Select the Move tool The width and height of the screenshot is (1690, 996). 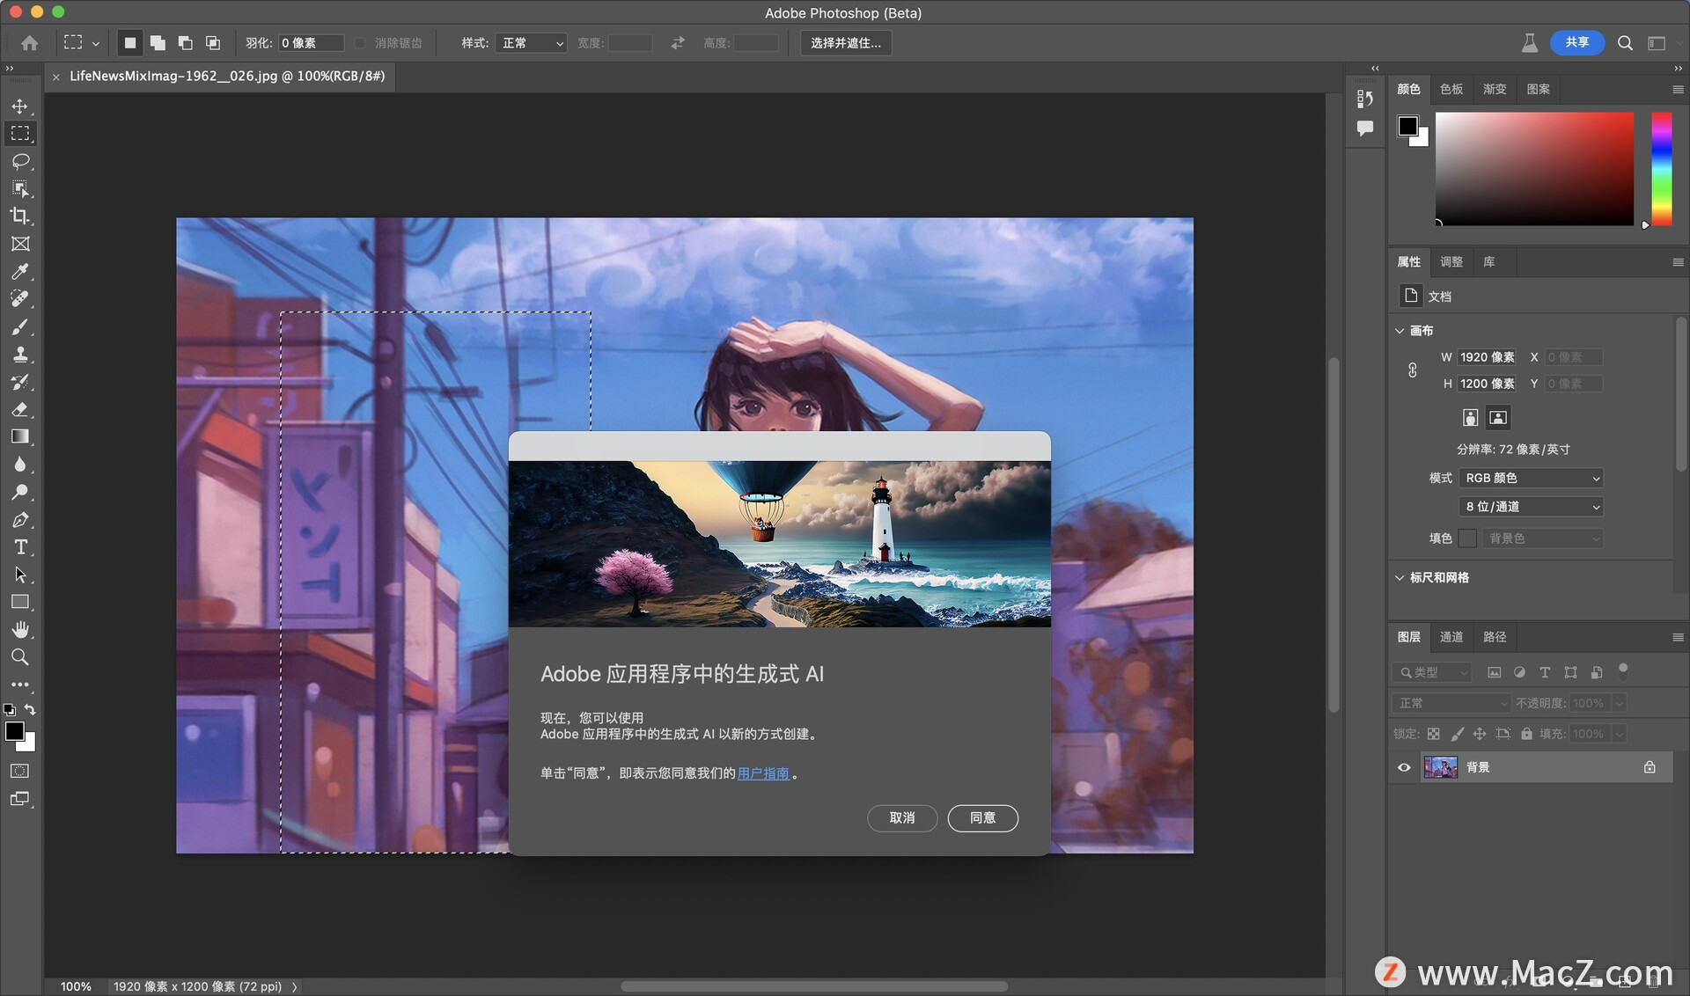[x=21, y=106]
